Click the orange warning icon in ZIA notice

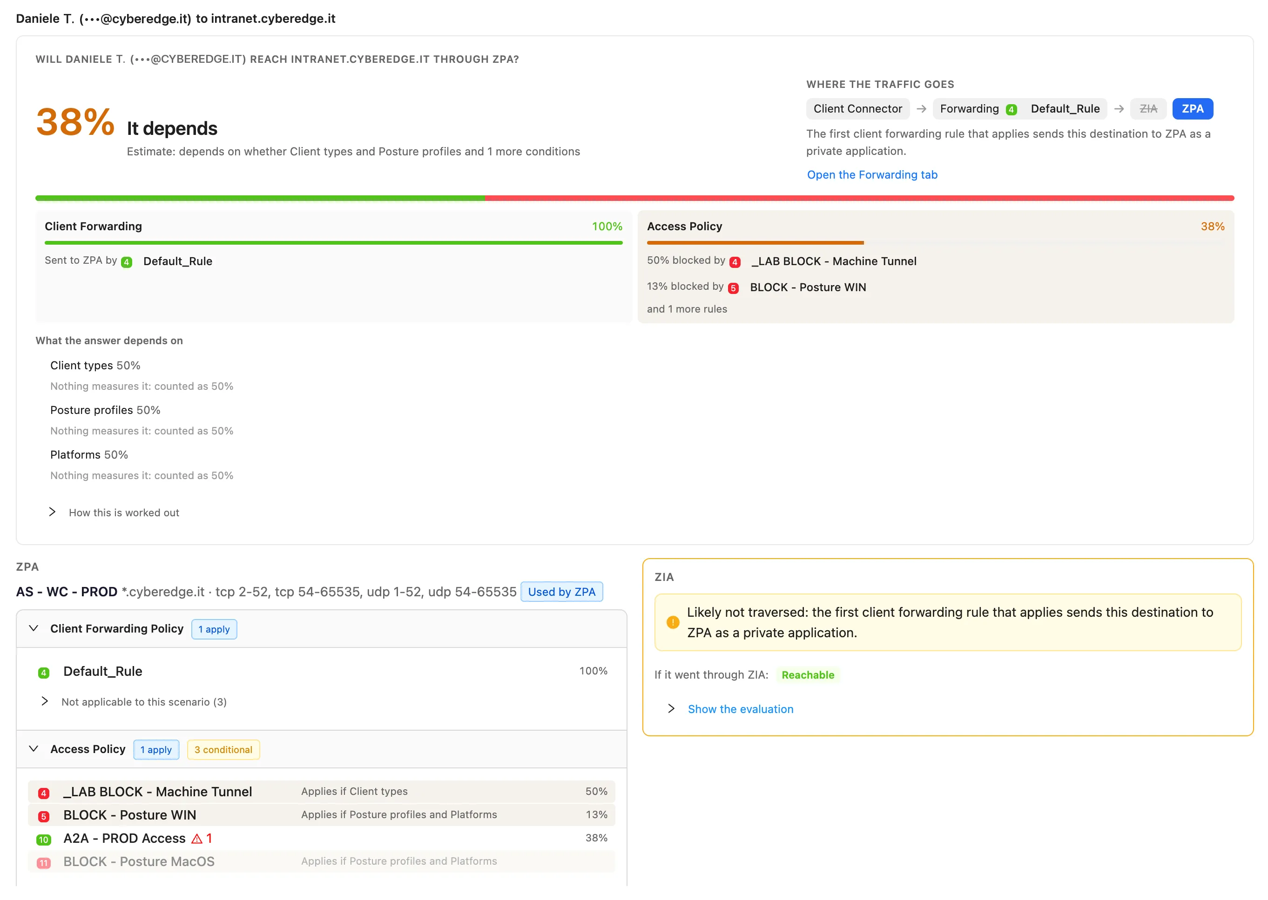tap(673, 622)
